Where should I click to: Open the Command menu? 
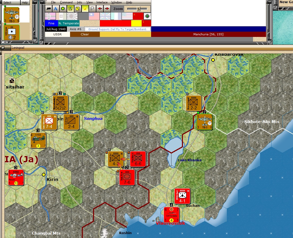pyautogui.click(x=66, y=2)
